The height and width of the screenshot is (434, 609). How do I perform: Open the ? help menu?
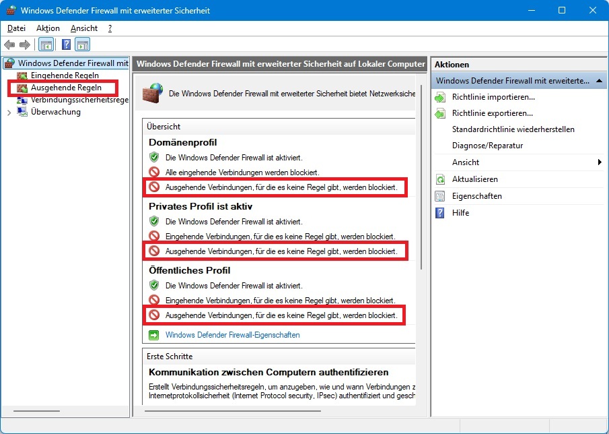pos(110,28)
